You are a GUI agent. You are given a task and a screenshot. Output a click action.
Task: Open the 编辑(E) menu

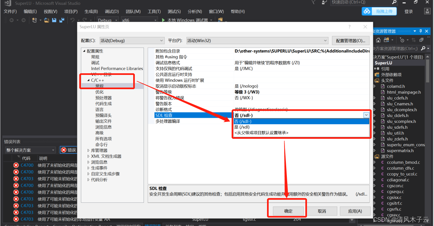(x=30, y=11)
